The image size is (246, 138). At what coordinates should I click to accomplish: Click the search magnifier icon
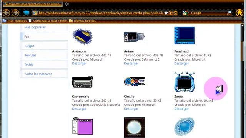click(x=229, y=13)
